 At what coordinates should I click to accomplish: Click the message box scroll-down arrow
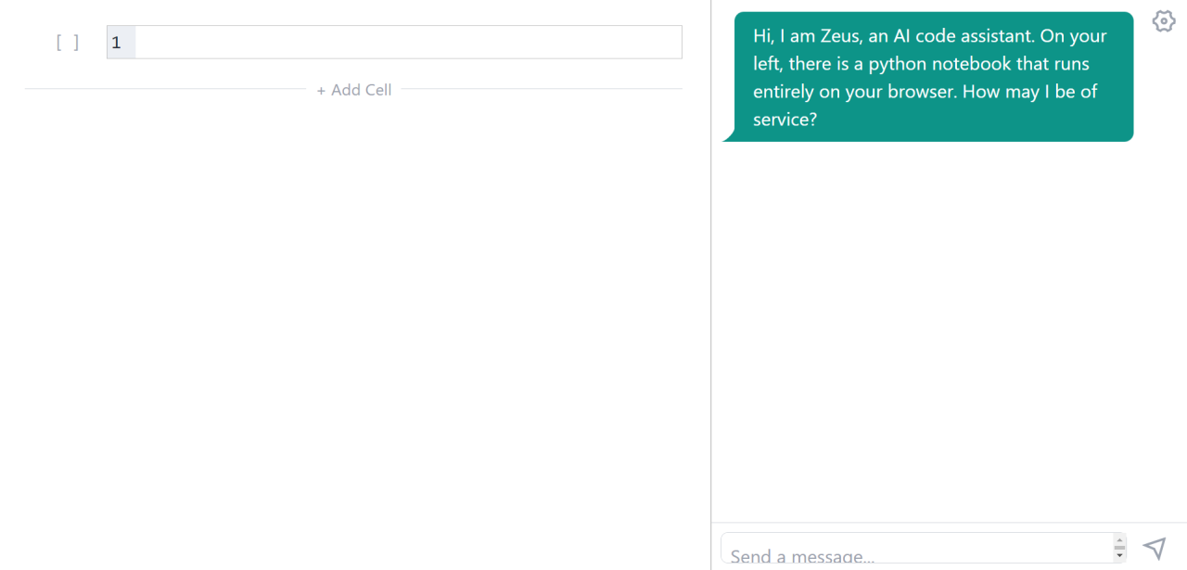click(x=1119, y=556)
